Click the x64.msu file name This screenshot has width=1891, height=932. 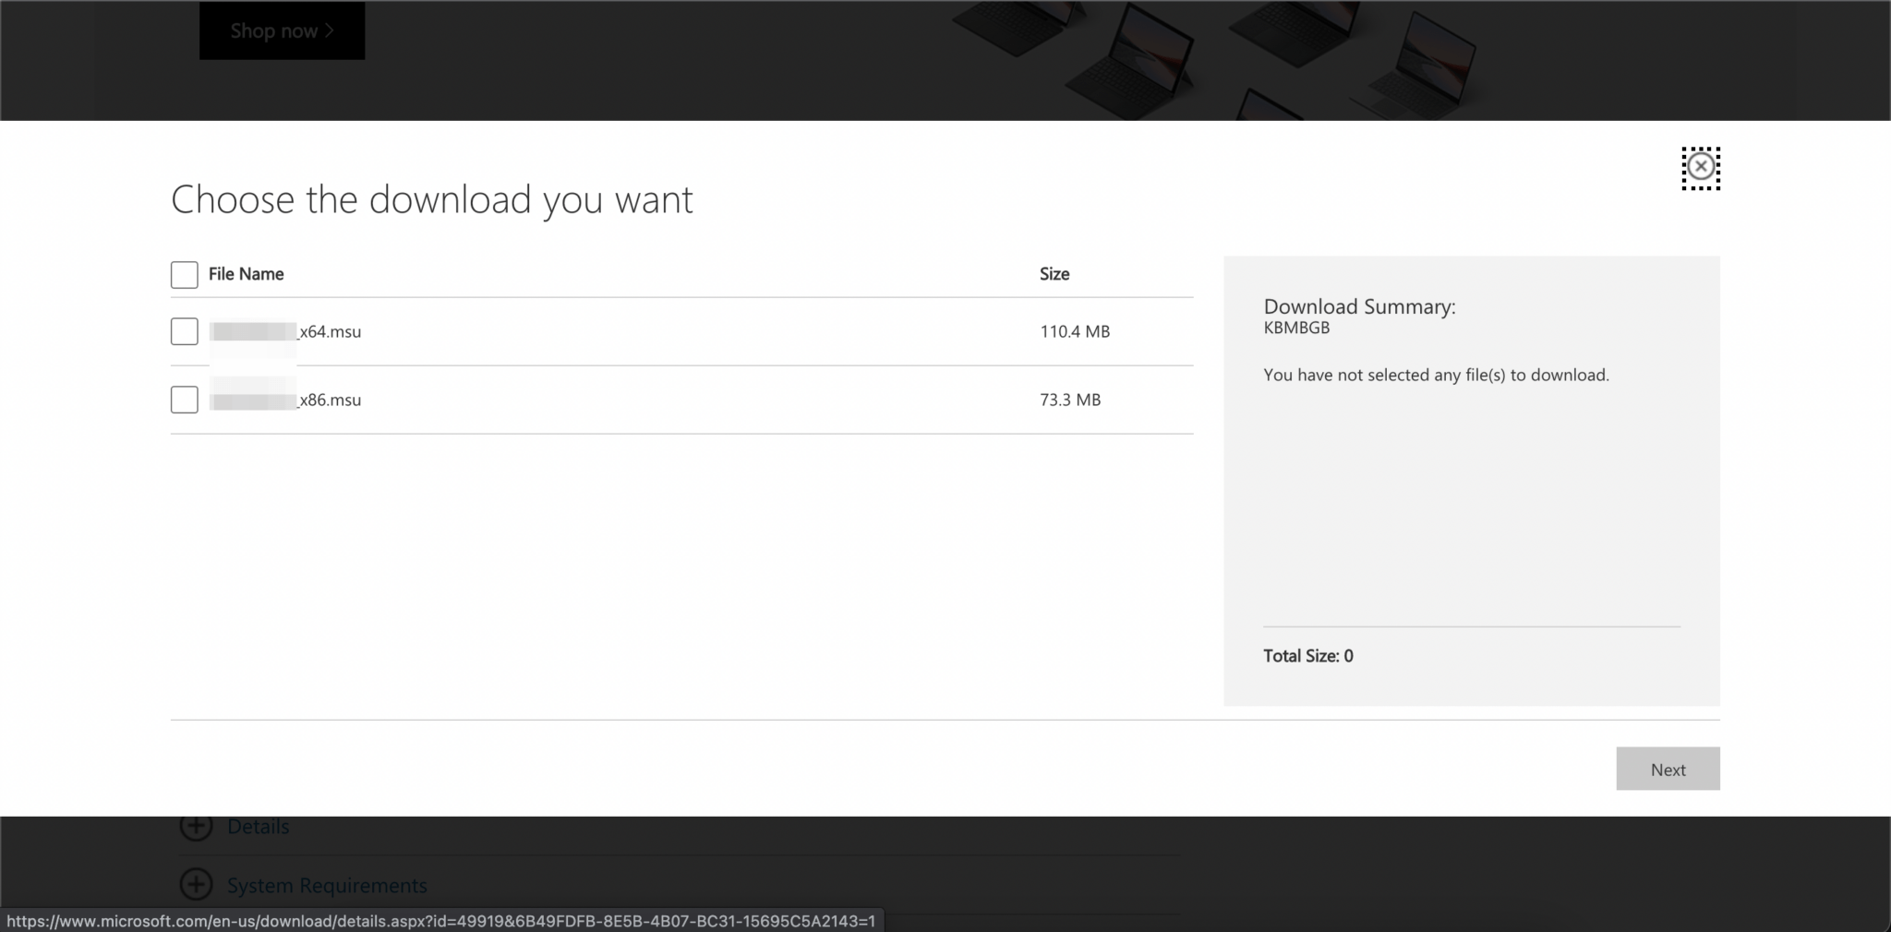click(x=284, y=331)
